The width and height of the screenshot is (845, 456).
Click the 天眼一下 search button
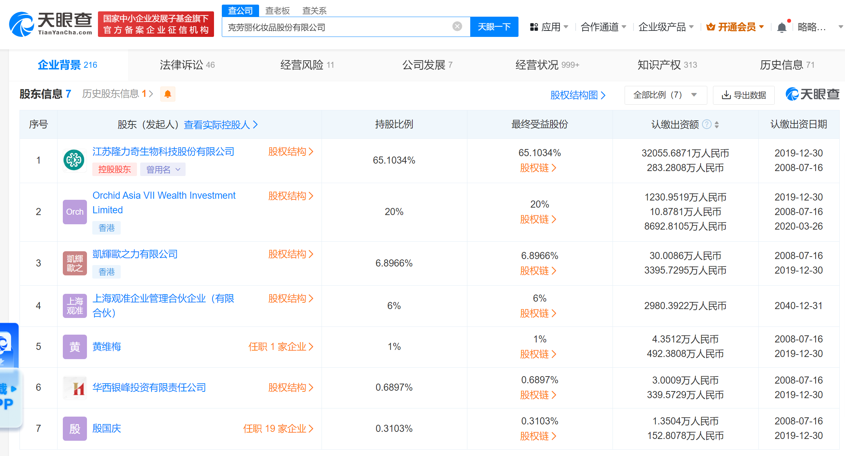[494, 27]
